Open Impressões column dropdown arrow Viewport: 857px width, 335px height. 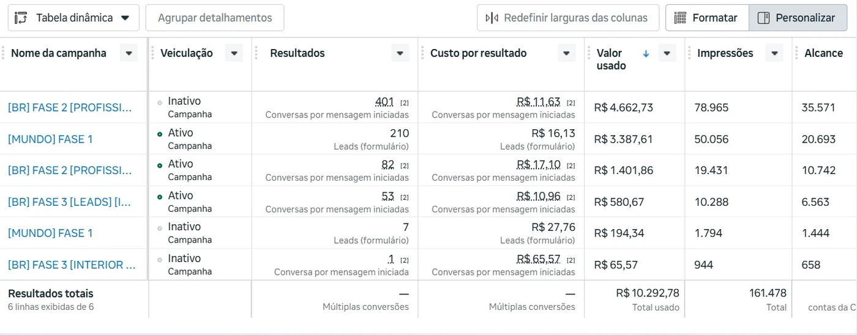pos(774,53)
